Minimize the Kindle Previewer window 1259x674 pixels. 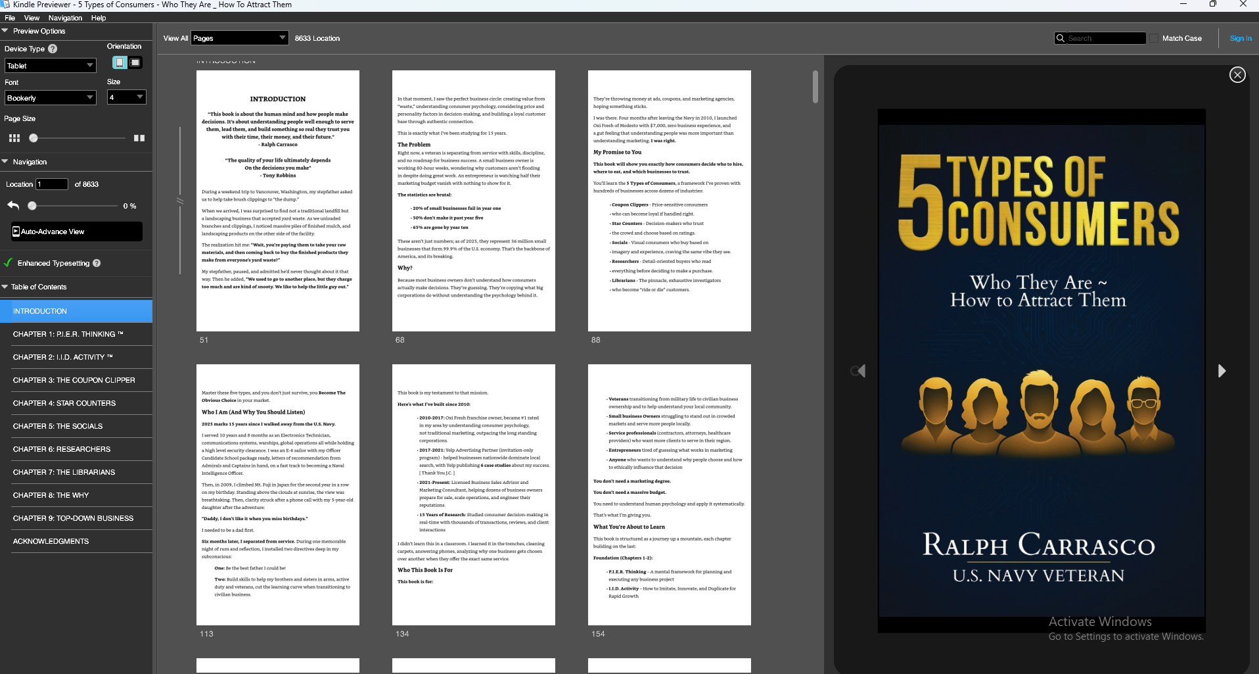[x=1183, y=4]
